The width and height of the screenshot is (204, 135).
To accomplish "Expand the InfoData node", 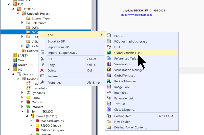I will [22, 107].
